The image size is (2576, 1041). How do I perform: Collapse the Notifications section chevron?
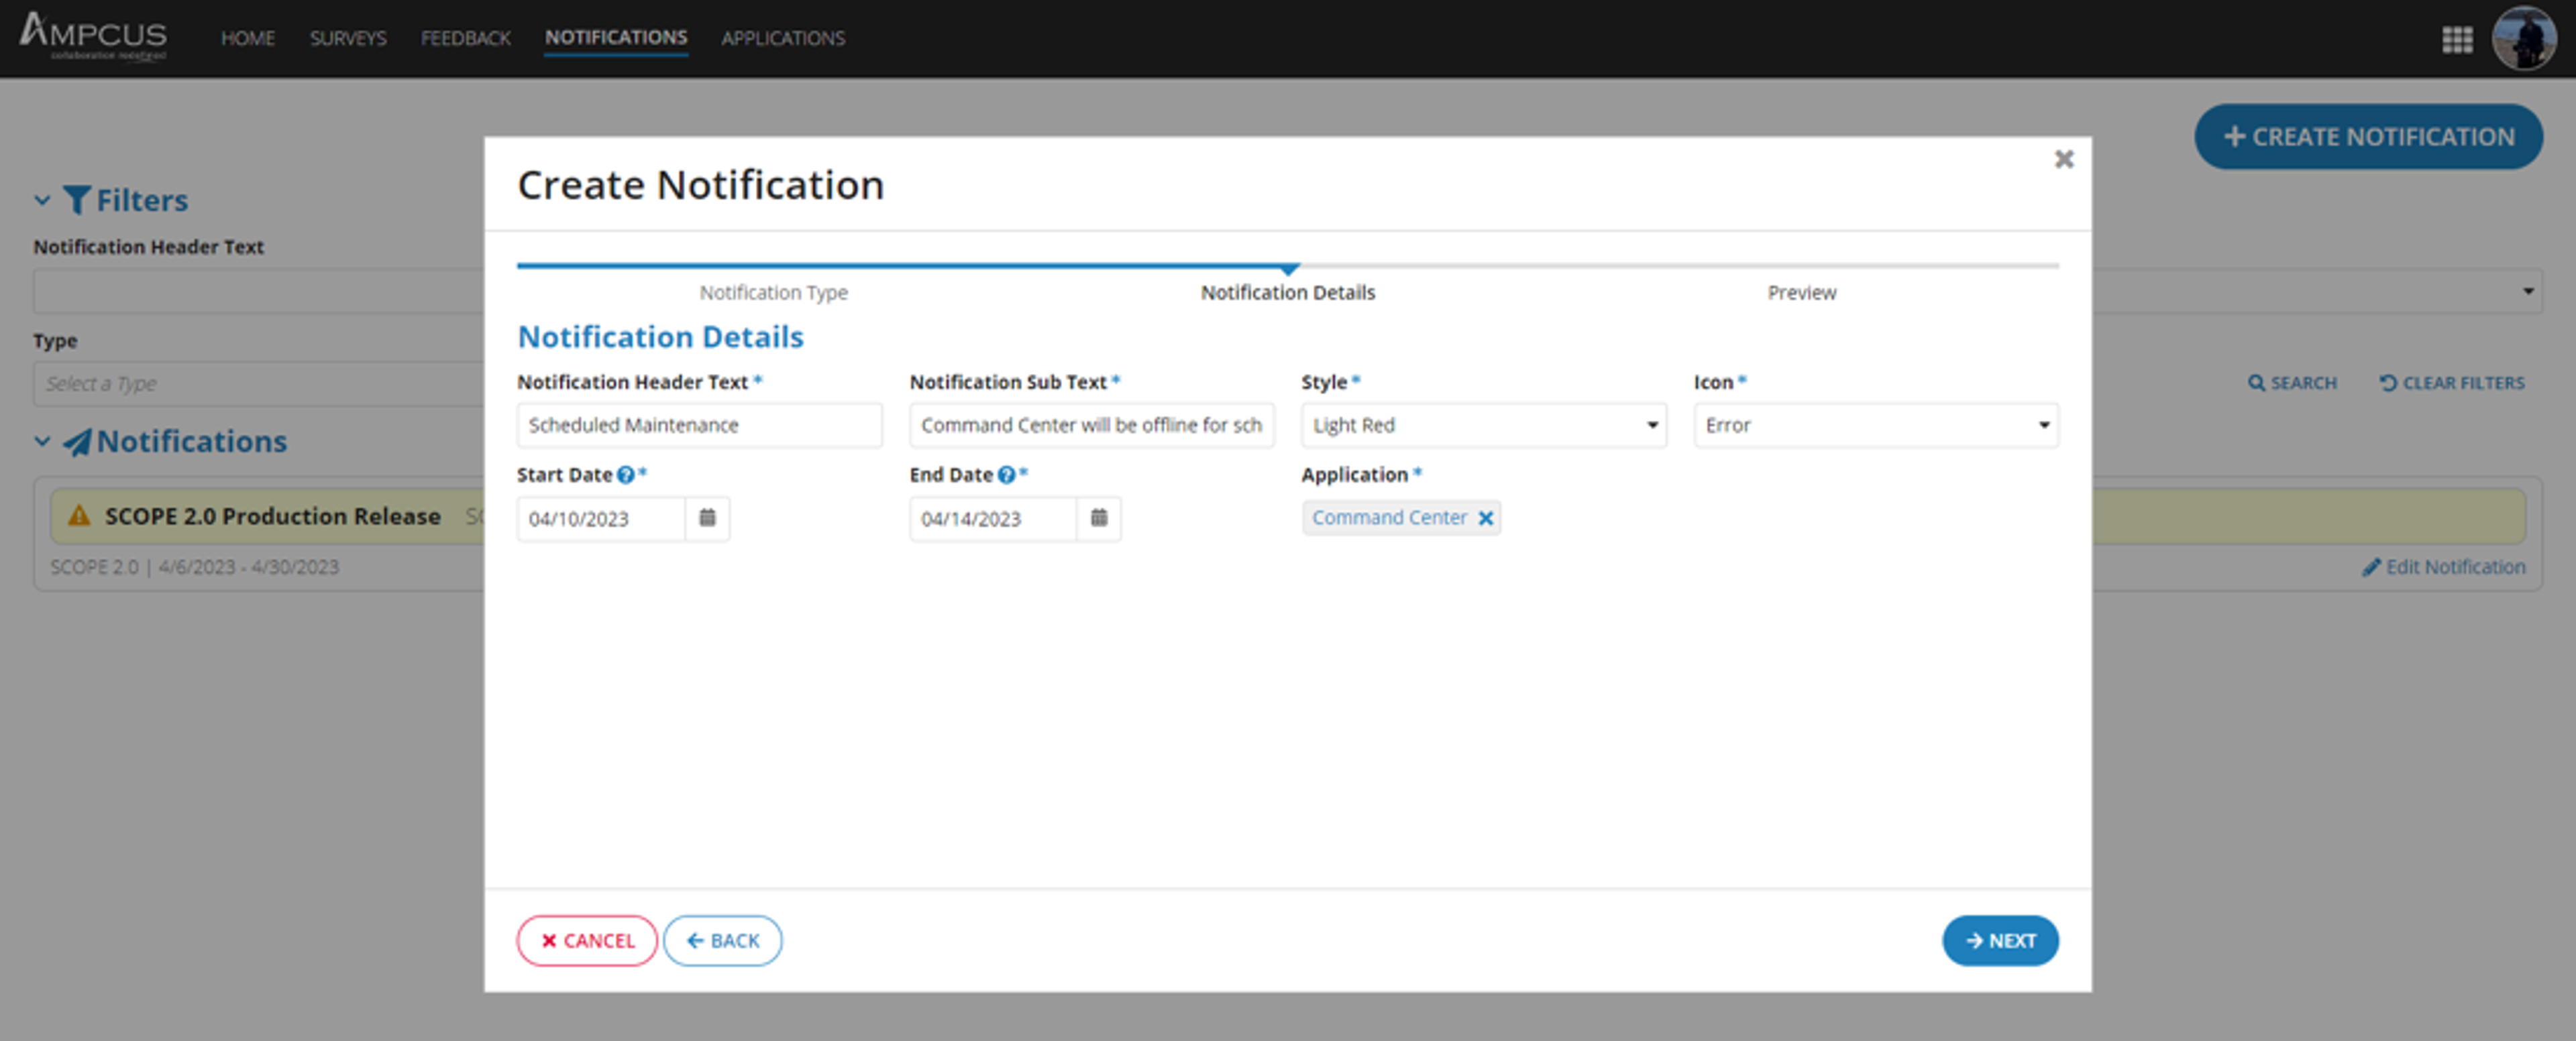42,440
